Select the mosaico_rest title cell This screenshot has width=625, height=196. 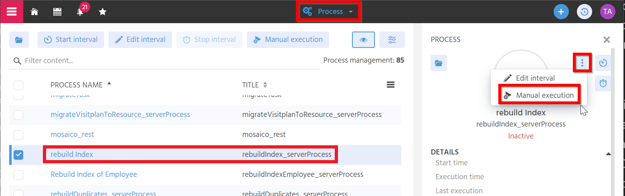(264, 135)
